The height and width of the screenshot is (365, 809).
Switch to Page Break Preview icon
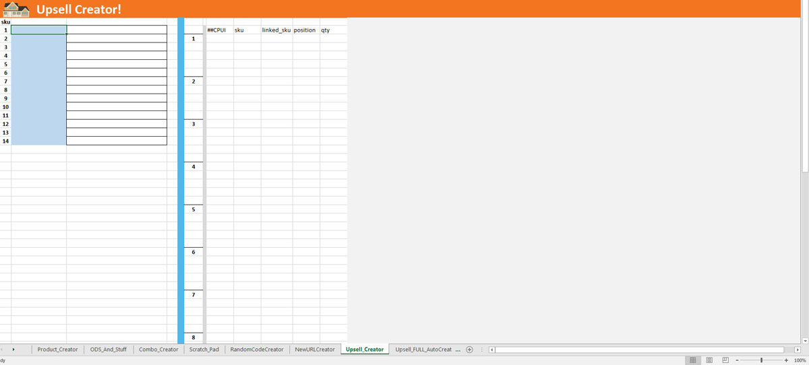coord(725,360)
